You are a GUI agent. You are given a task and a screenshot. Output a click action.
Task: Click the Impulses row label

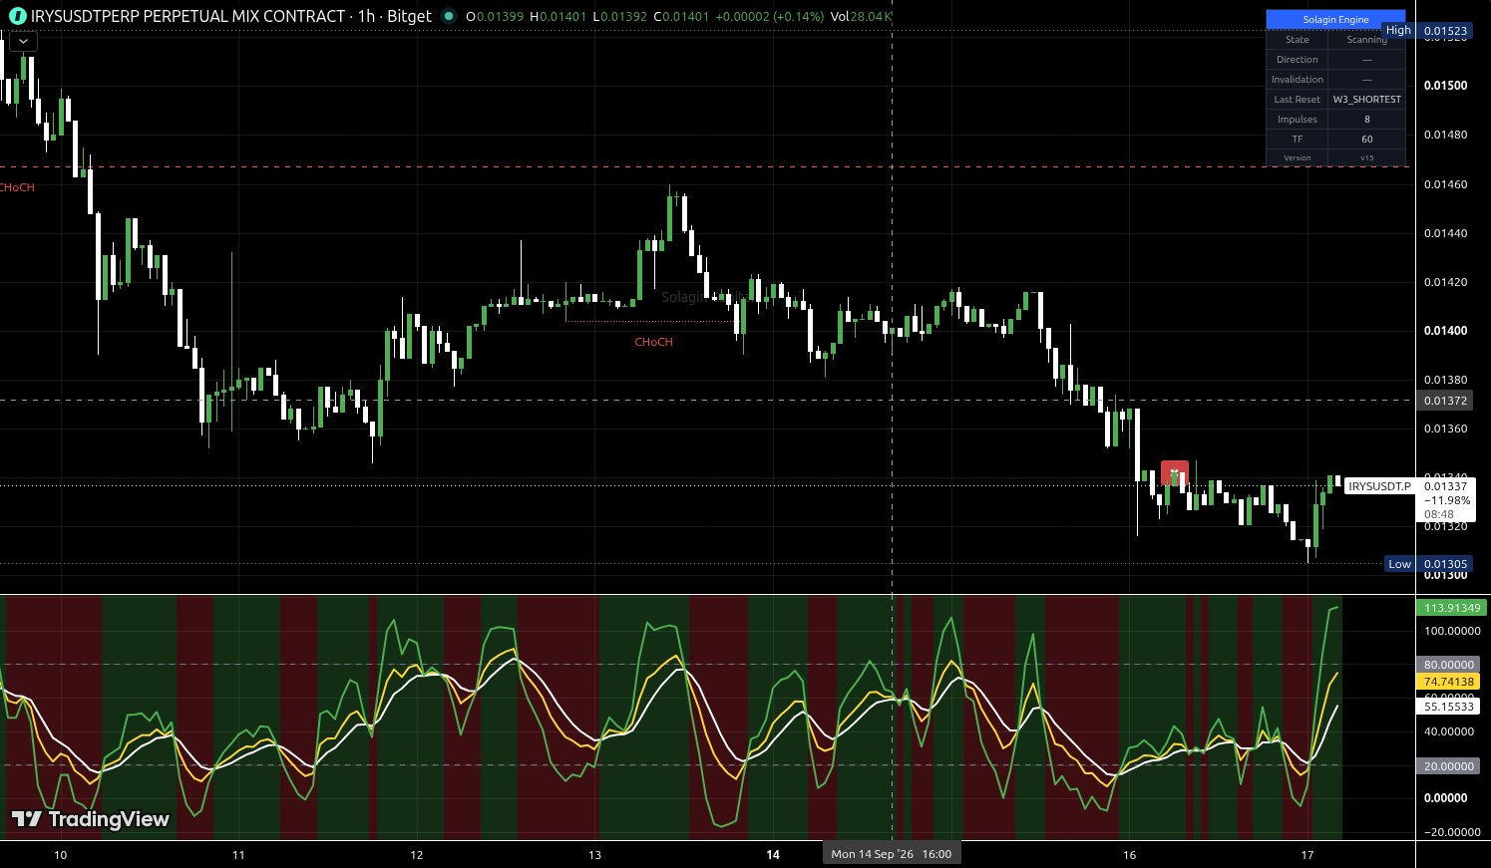[x=1297, y=120]
